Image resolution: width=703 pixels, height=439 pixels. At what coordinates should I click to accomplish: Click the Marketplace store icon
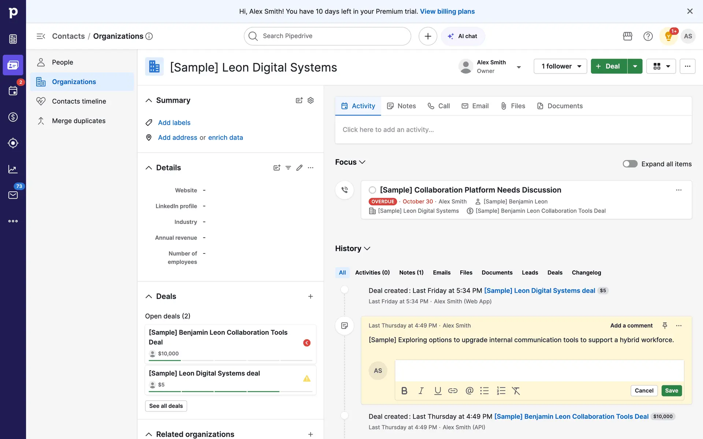coord(628,36)
